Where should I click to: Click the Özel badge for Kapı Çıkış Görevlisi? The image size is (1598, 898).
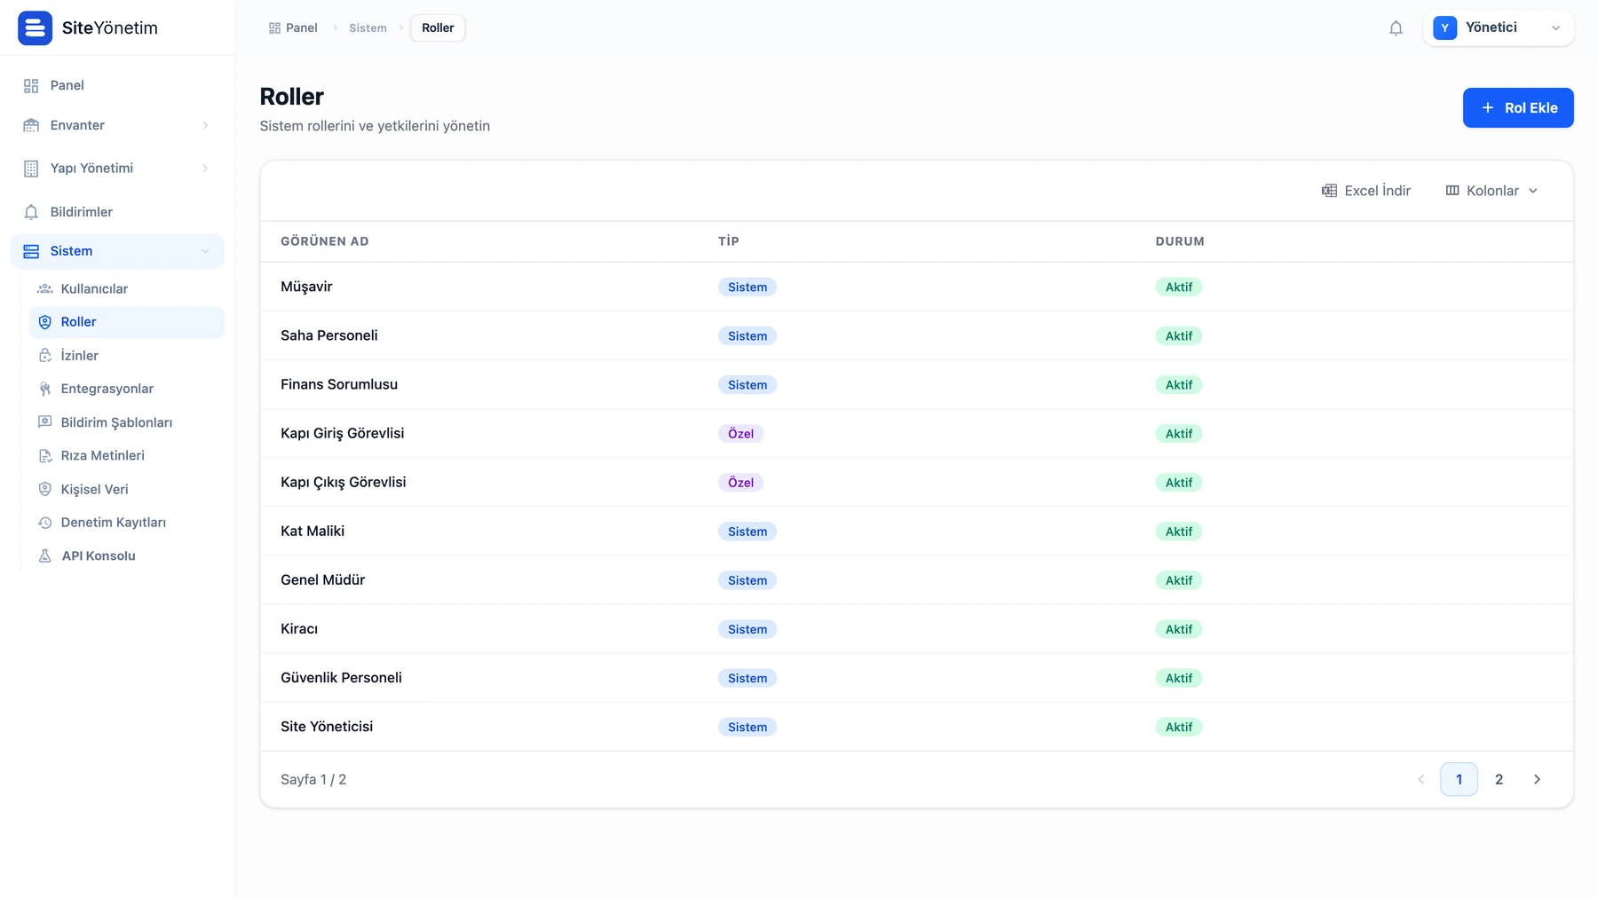(740, 483)
